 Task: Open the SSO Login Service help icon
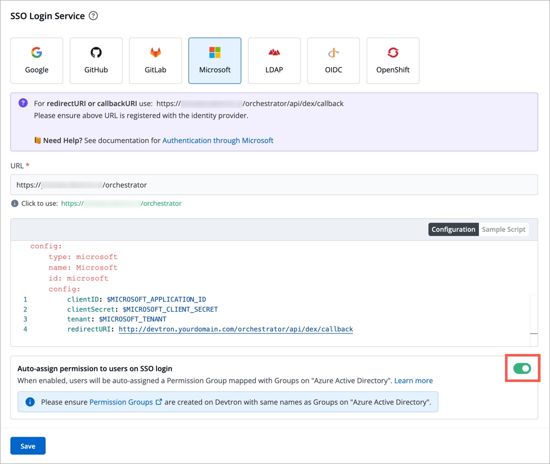tap(94, 15)
